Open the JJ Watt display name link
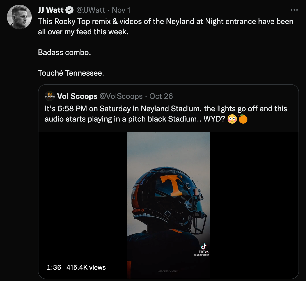The image size is (306, 281). coord(51,10)
